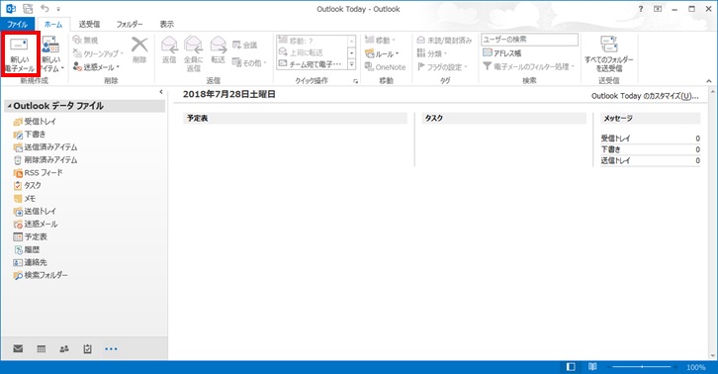The width and height of the screenshot is (718, 374).
Task: Click the 無視 (Ignore) button
Action: point(86,41)
